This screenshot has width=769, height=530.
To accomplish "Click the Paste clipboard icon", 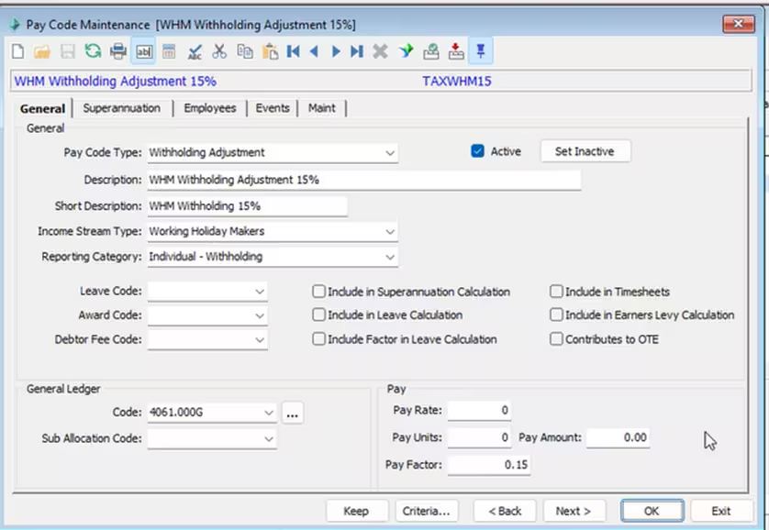I will pos(270,51).
